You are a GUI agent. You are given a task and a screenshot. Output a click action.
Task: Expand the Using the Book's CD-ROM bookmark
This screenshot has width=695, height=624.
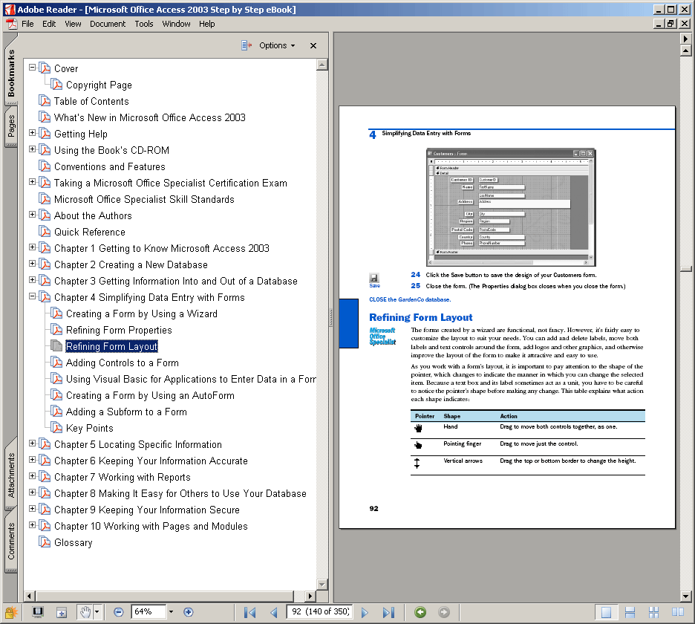click(x=33, y=149)
